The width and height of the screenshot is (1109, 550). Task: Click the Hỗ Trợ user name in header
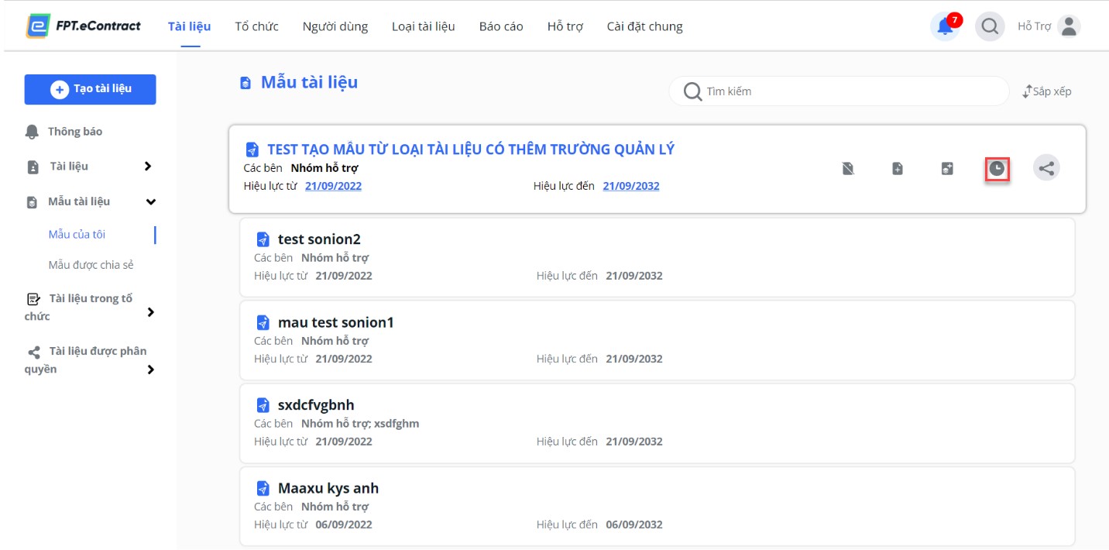click(1035, 26)
